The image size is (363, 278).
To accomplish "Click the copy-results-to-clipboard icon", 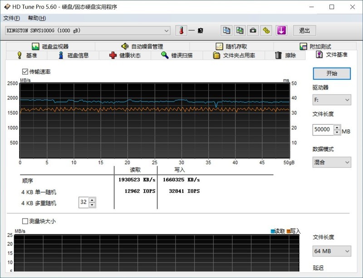I will tap(227, 30).
